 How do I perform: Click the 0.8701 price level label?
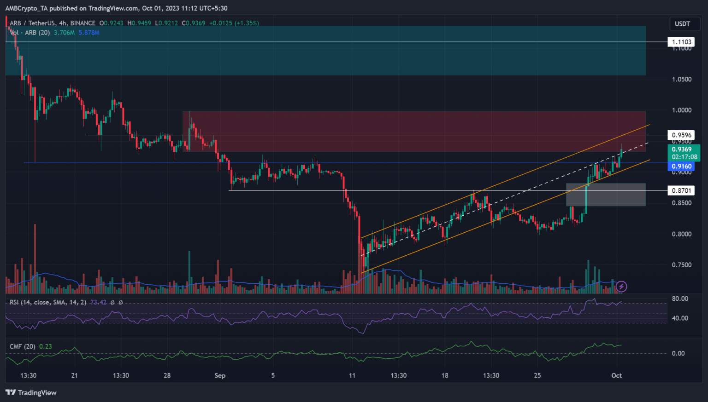tap(681, 190)
